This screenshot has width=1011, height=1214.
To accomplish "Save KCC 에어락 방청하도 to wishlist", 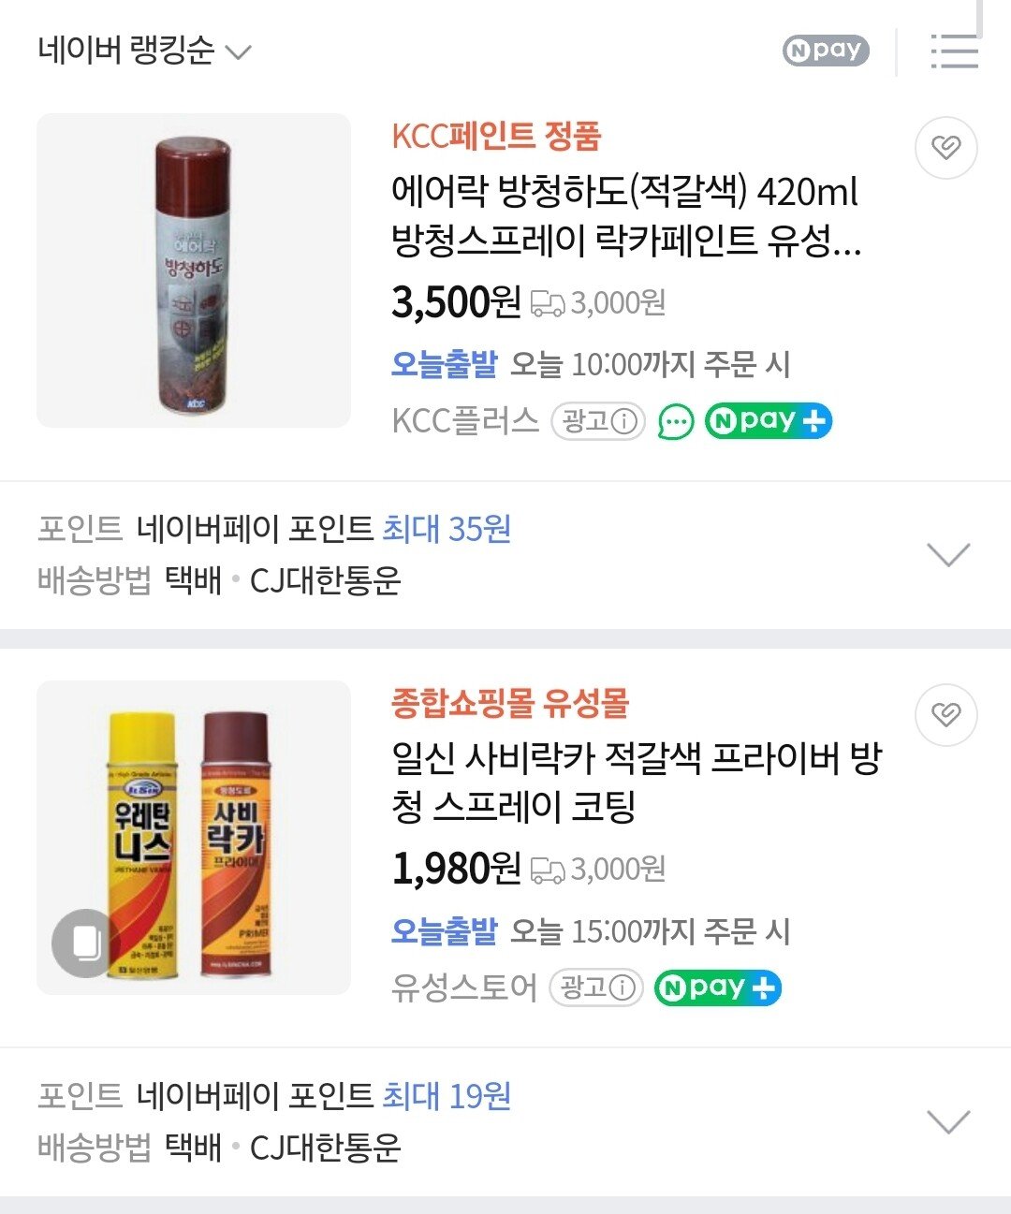I will pos(945,147).
